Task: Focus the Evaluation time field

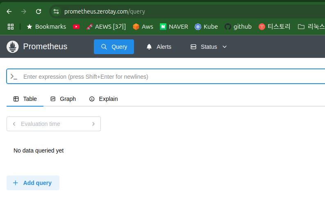Action: [x=54, y=124]
